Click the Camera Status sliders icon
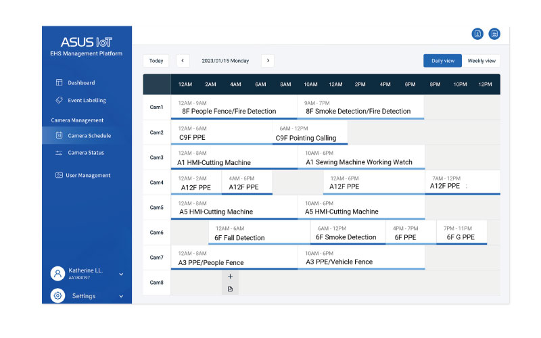The image size is (541, 338). point(59,153)
